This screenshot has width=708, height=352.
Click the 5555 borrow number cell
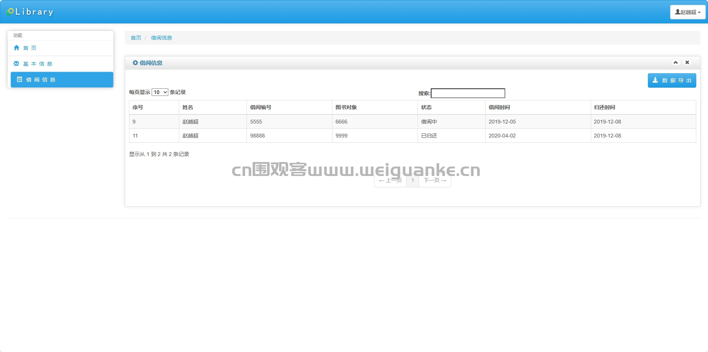pyautogui.click(x=289, y=122)
